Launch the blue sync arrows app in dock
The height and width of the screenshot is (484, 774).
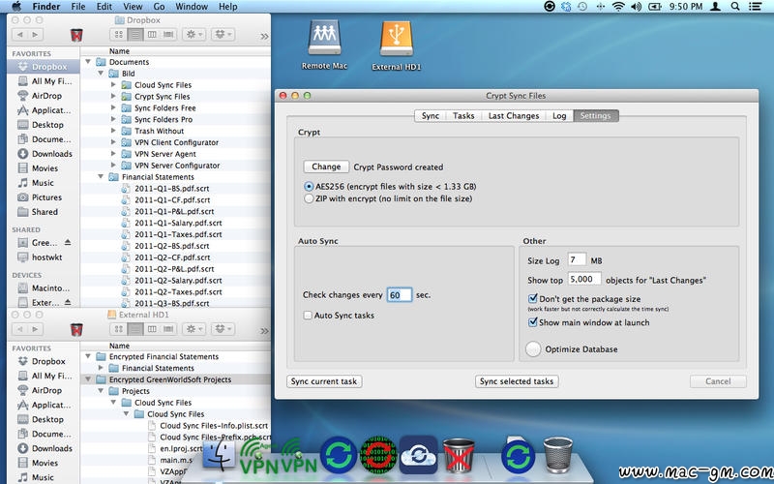coord(339,455)
